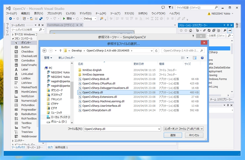Open address bar history dropdown
Screen dimensions: 245x160
tap(152, 51)
